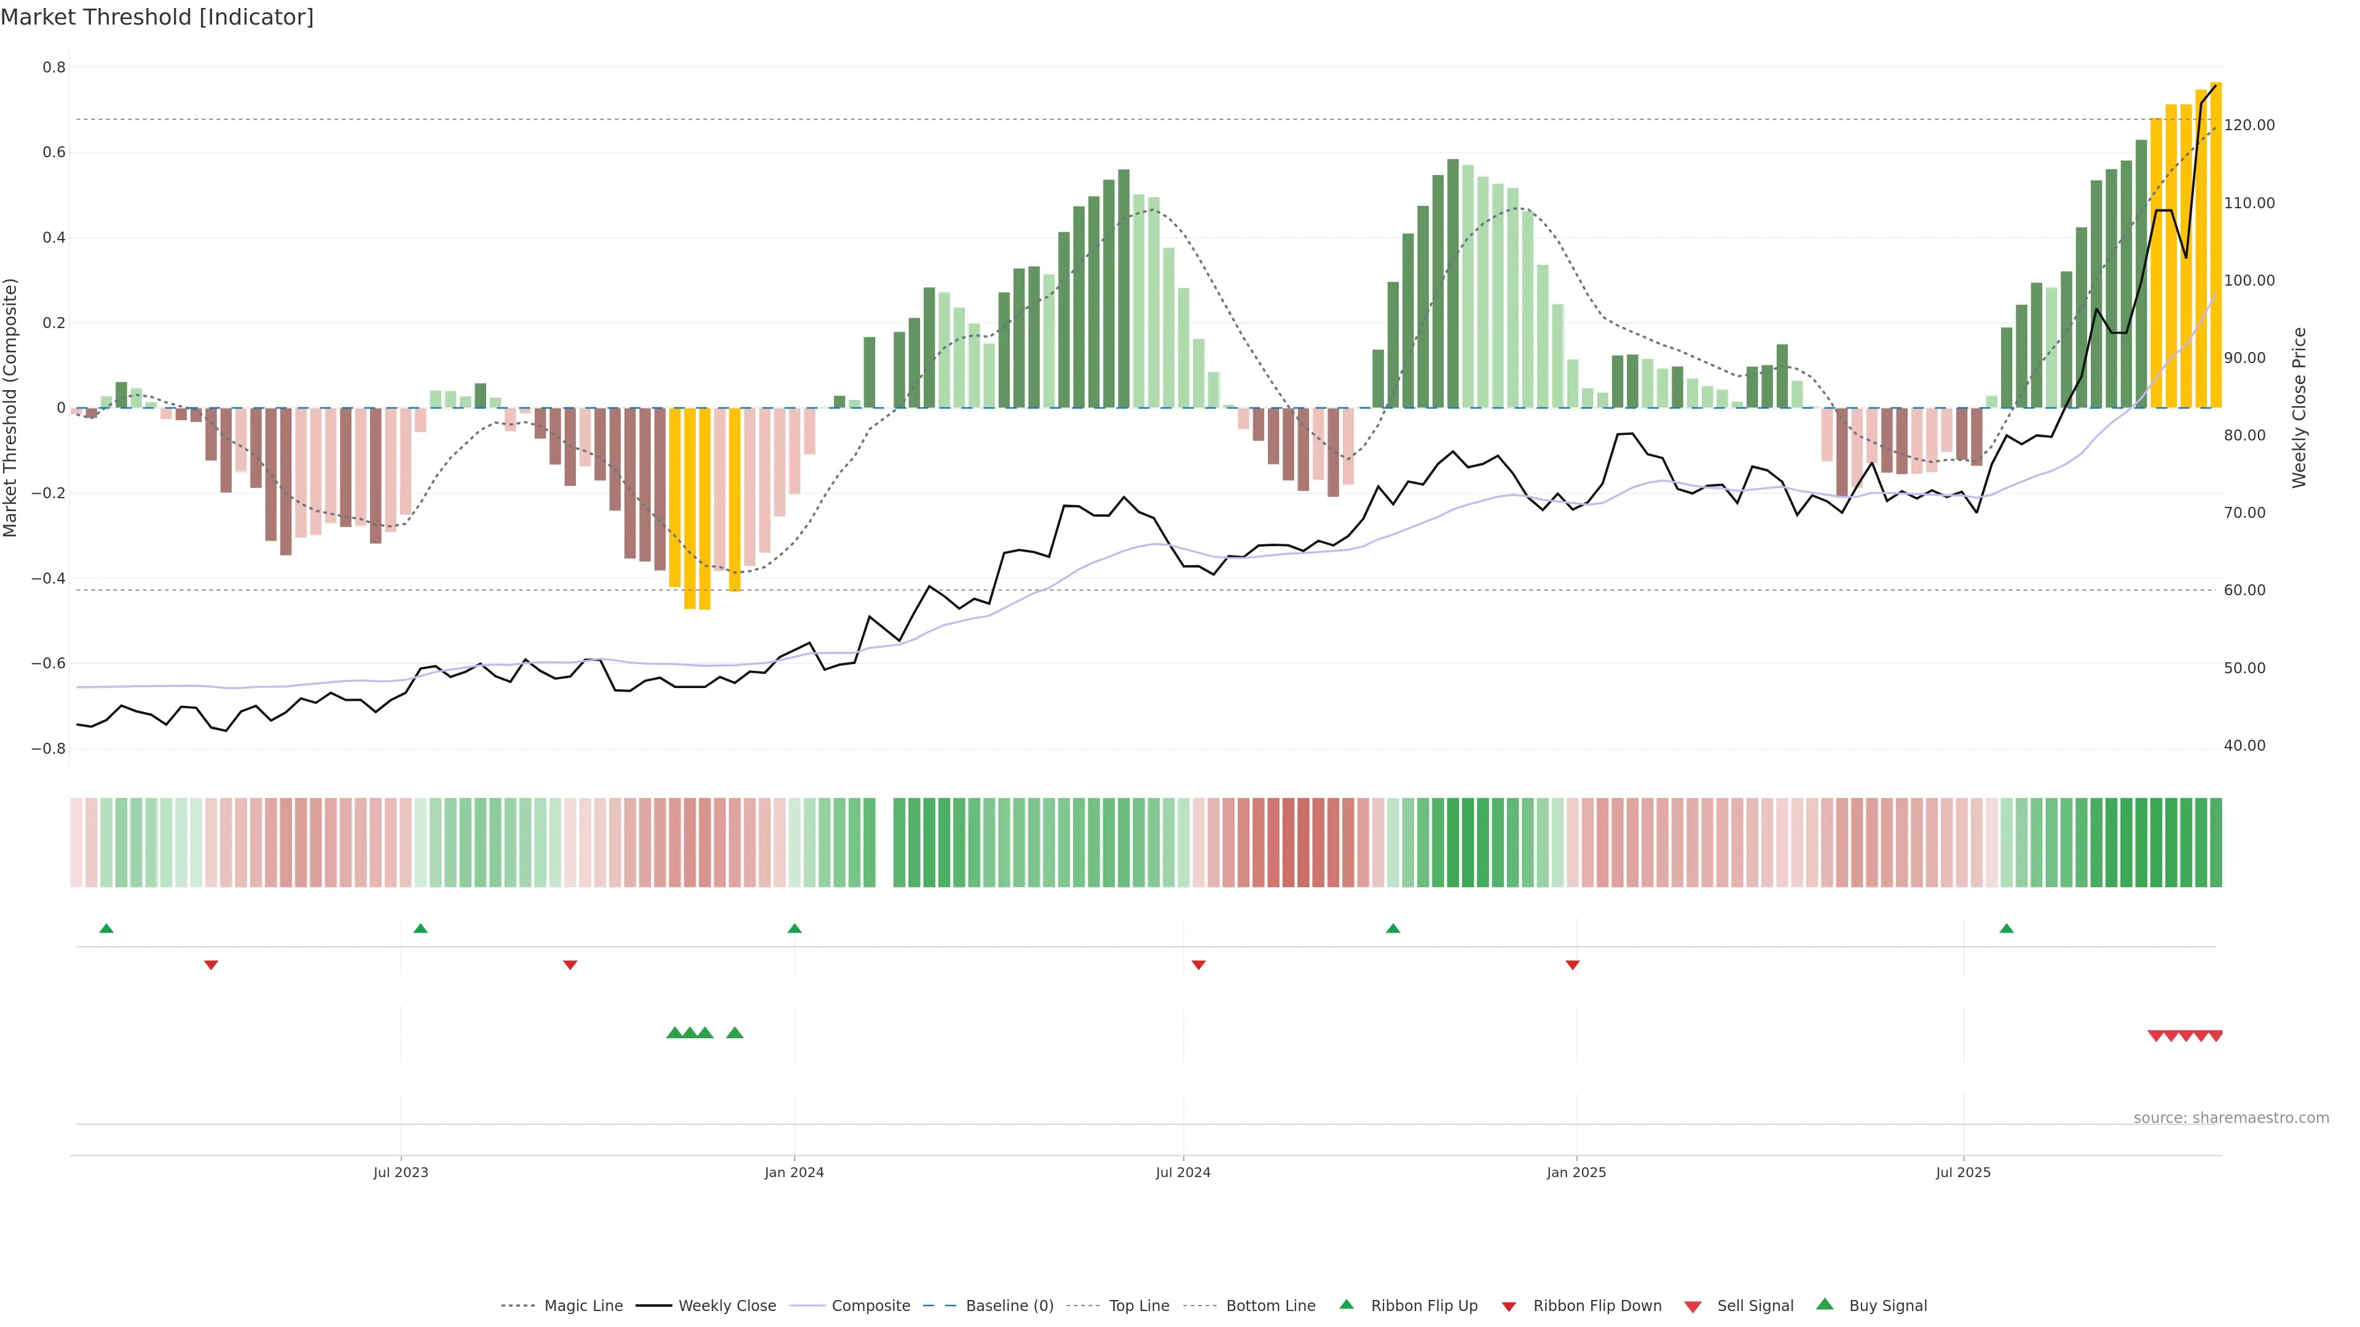Click the source: sharemaestro.com text
Screen dimensions: 2360x1327
[x=2231, y=1118]
